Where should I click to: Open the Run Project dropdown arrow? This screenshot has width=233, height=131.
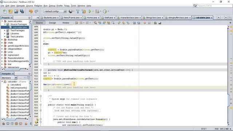[93, 11]
